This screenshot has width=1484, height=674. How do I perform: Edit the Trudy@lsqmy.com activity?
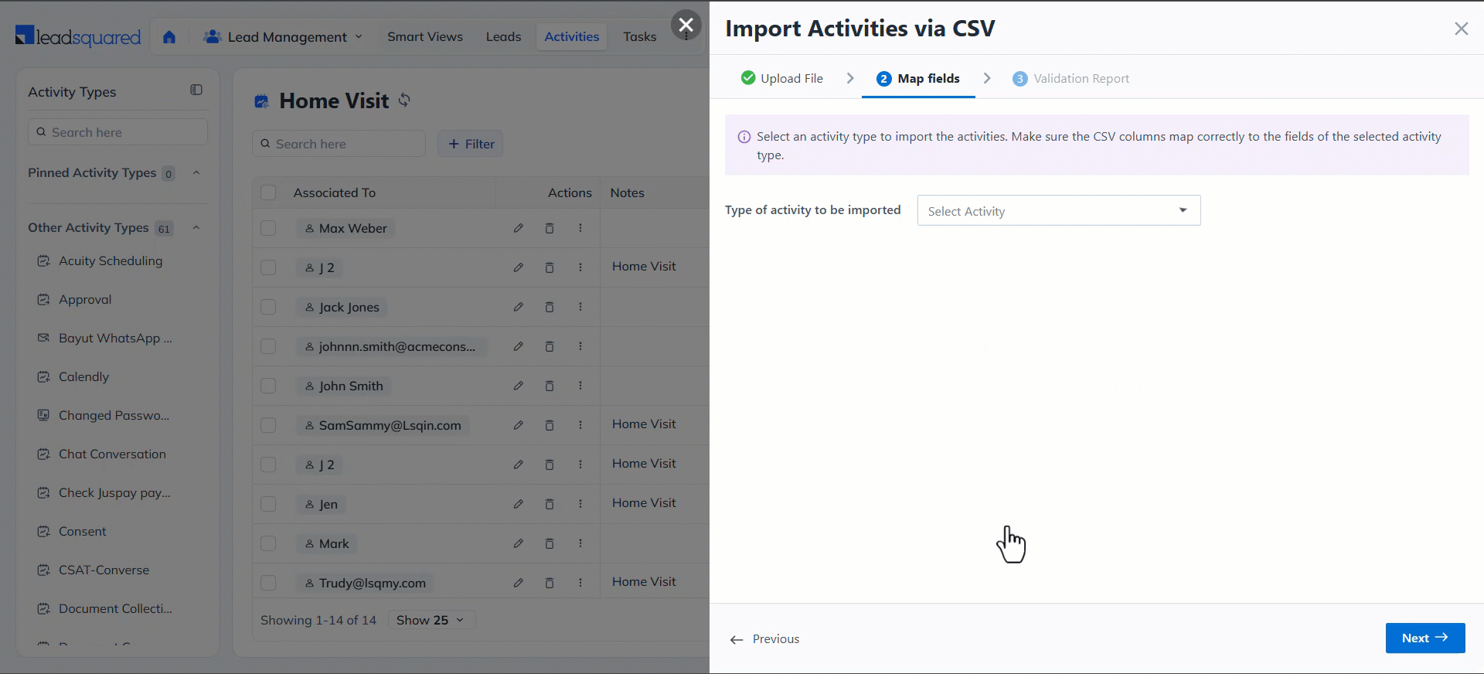518,583
